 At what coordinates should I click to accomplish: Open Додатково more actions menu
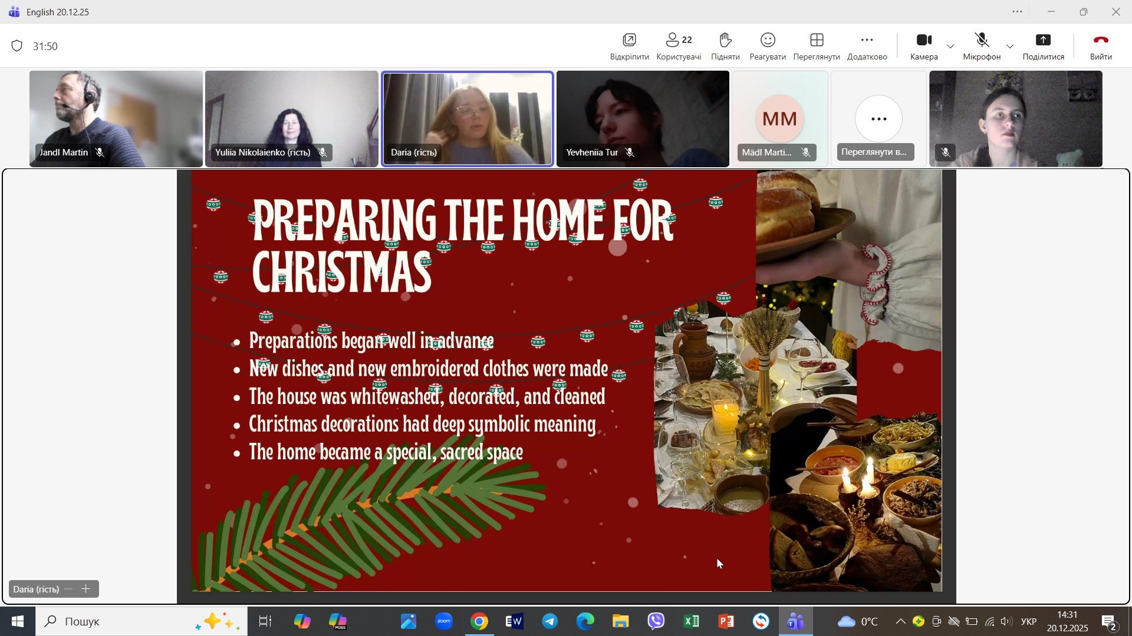pos(866,41)
